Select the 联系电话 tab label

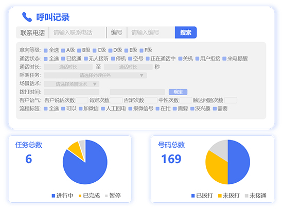coord(32,33)
